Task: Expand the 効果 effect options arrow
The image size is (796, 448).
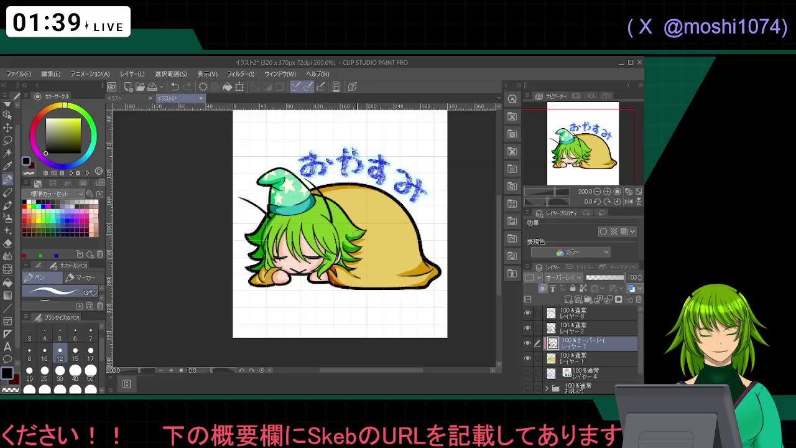Action: click(632, 231)
